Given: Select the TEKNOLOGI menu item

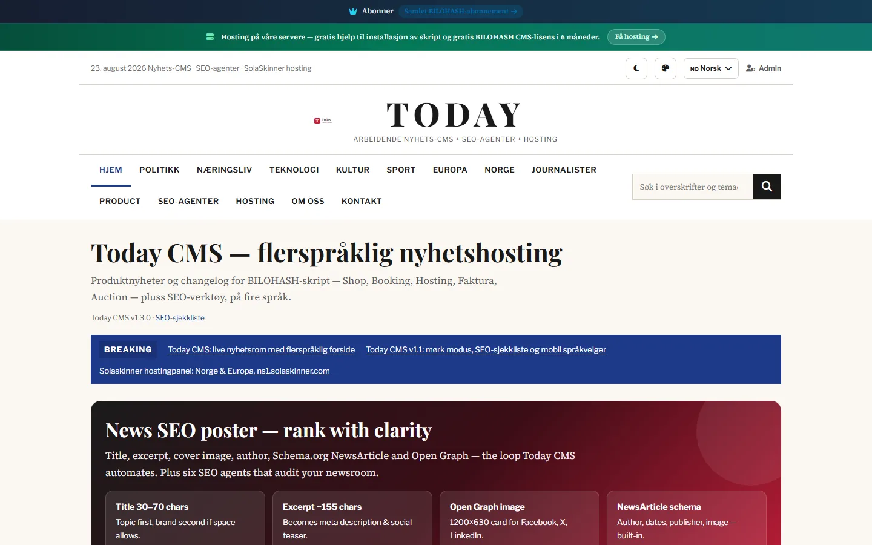Looking at the screenshot, I should tap(294, 170).
